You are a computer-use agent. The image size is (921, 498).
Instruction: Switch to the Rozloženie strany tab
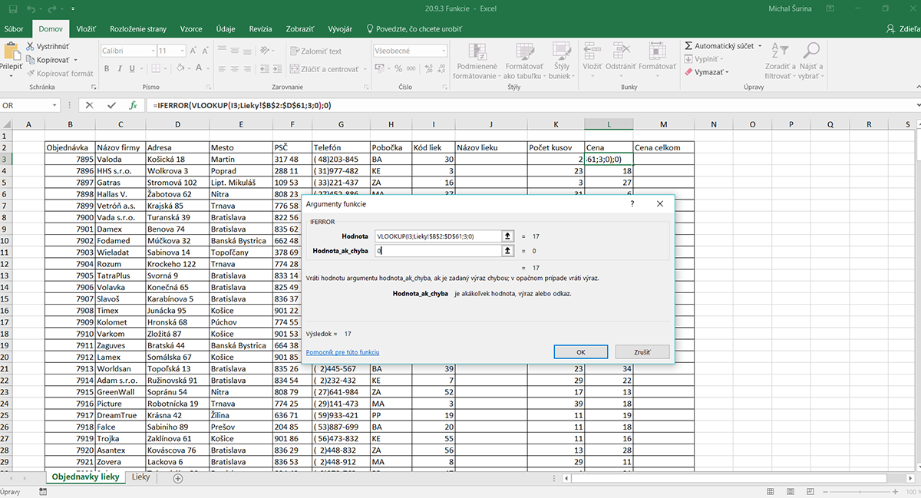point(138,28)
